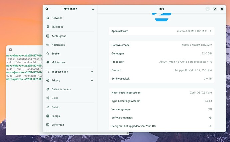Select Multitasken in the sidebar

pyautogui.click(x=70, y=62)
